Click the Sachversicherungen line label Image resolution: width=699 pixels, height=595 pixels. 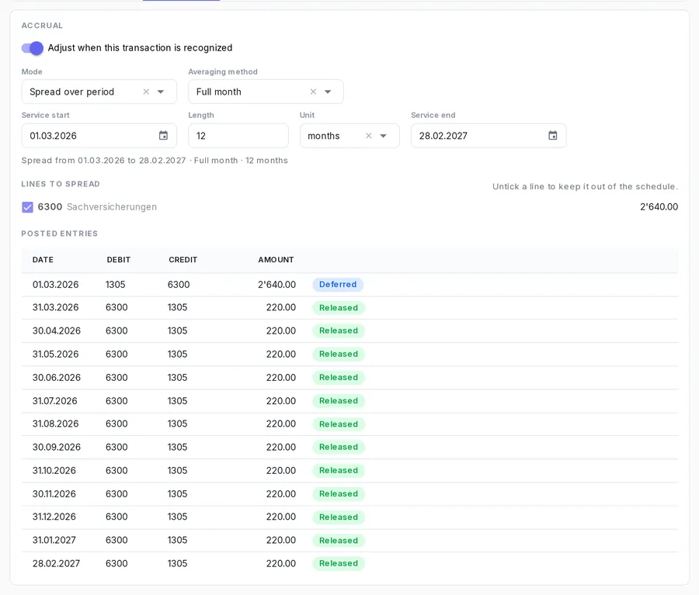pyautogui.click(x=112, y=207)
